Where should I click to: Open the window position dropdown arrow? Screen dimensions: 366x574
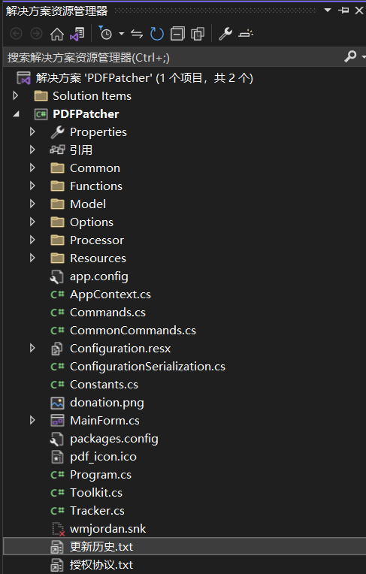pos(328,11)
